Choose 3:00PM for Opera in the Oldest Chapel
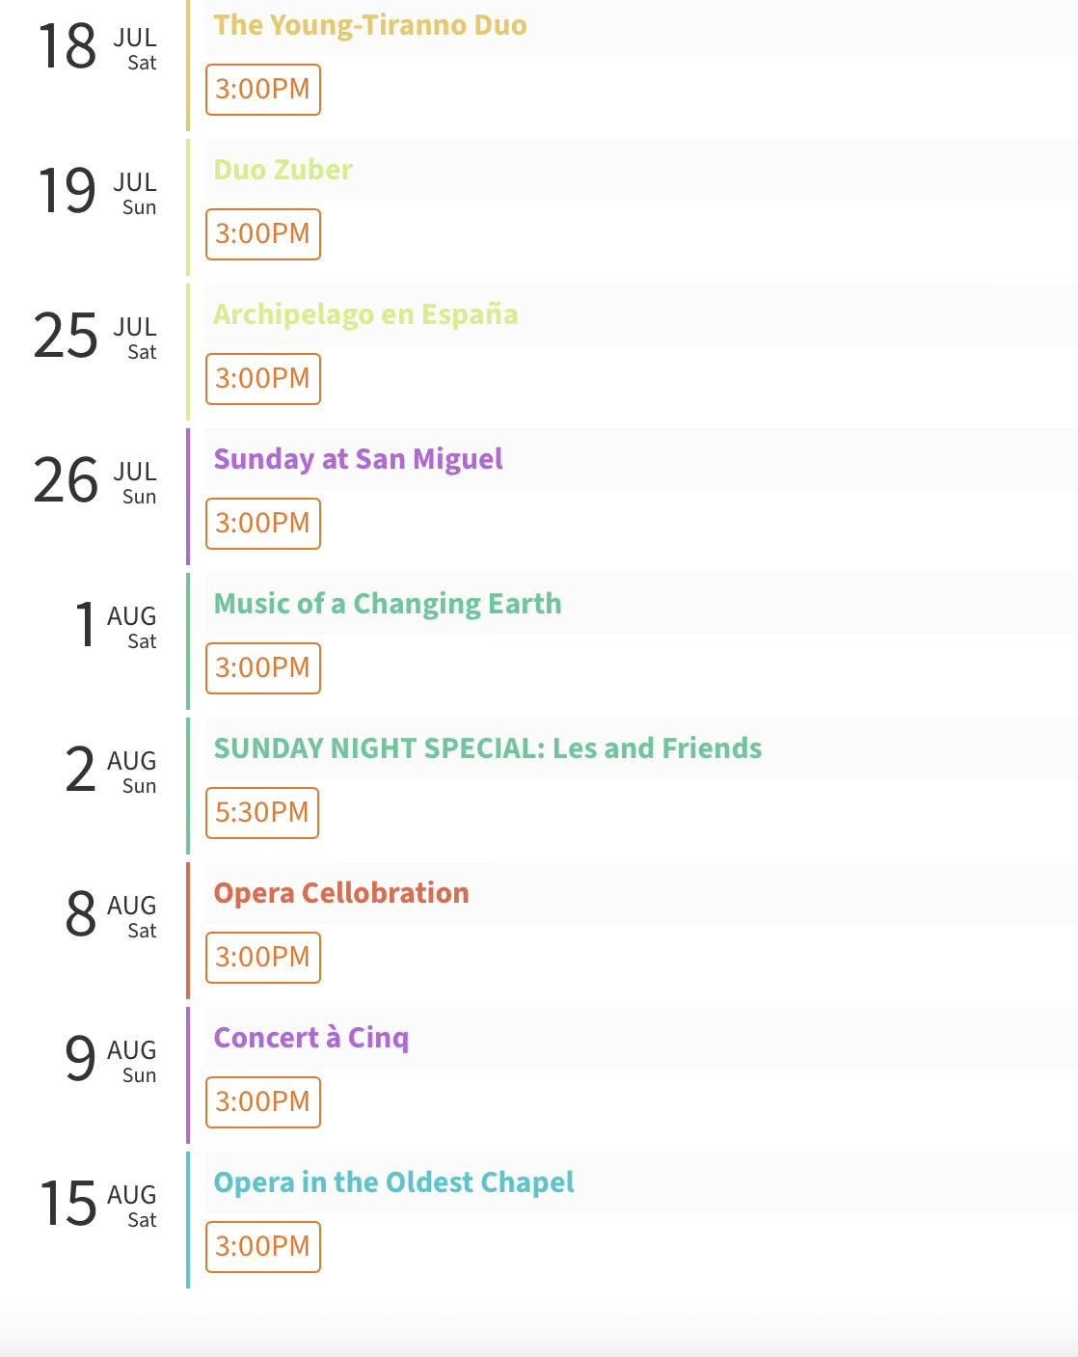Viewport: 1078px width, 1357px height. click(x=263, y=1247)
